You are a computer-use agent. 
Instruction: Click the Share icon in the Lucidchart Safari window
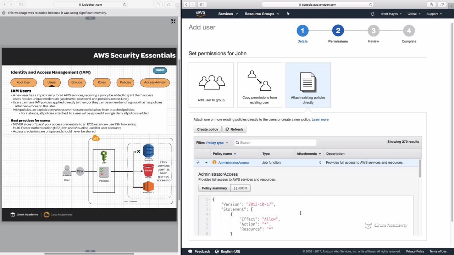158,5
